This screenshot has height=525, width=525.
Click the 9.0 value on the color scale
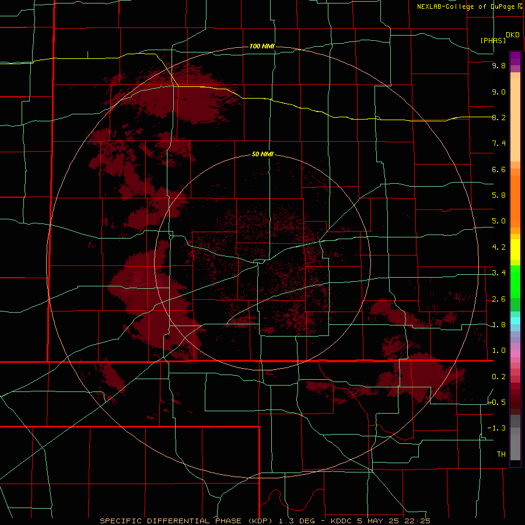(499, 92)
